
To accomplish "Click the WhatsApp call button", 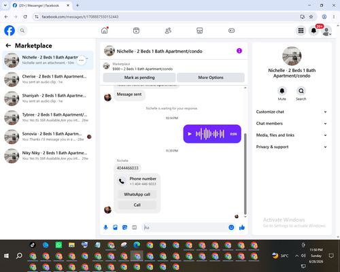I will coord(137,194).
